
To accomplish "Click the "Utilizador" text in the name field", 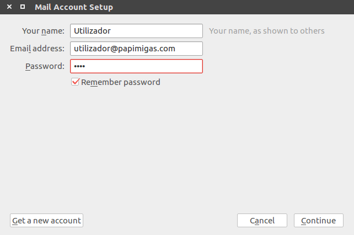I will click(x=92, y=31).
